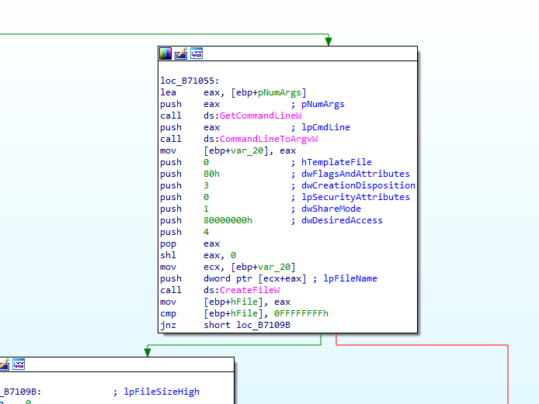
Task: Click dword ptr [ecx+eax] operand
Action: coord(255,278)
